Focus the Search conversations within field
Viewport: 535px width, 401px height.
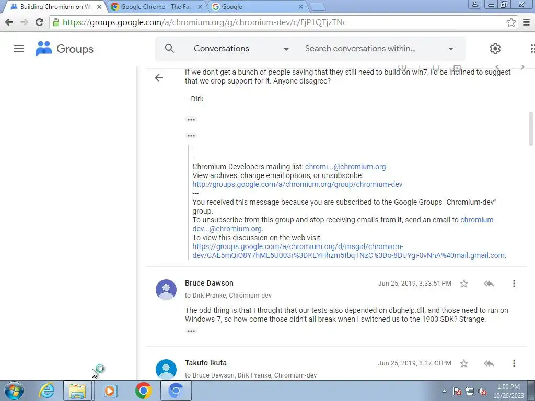click(359, 49)
